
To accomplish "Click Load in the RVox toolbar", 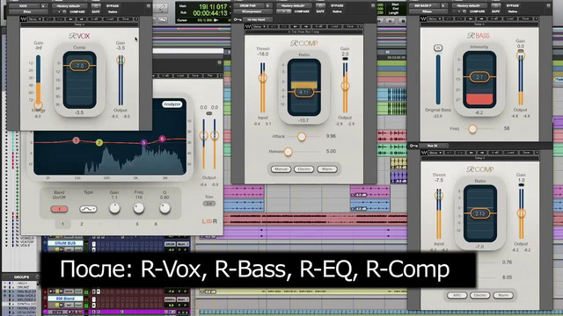I will pos(109,19).
